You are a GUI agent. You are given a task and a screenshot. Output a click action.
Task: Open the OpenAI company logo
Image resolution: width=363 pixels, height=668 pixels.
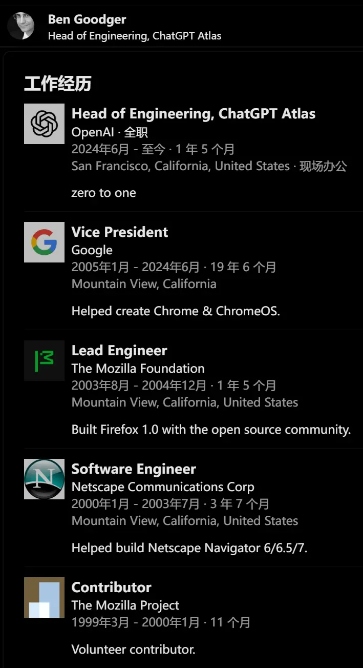pos(44,124)
